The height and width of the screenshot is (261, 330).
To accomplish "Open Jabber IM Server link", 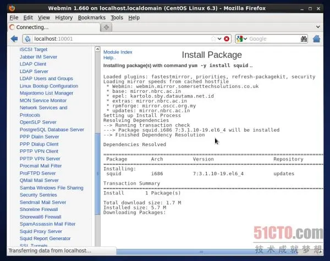I will (38, 57).
